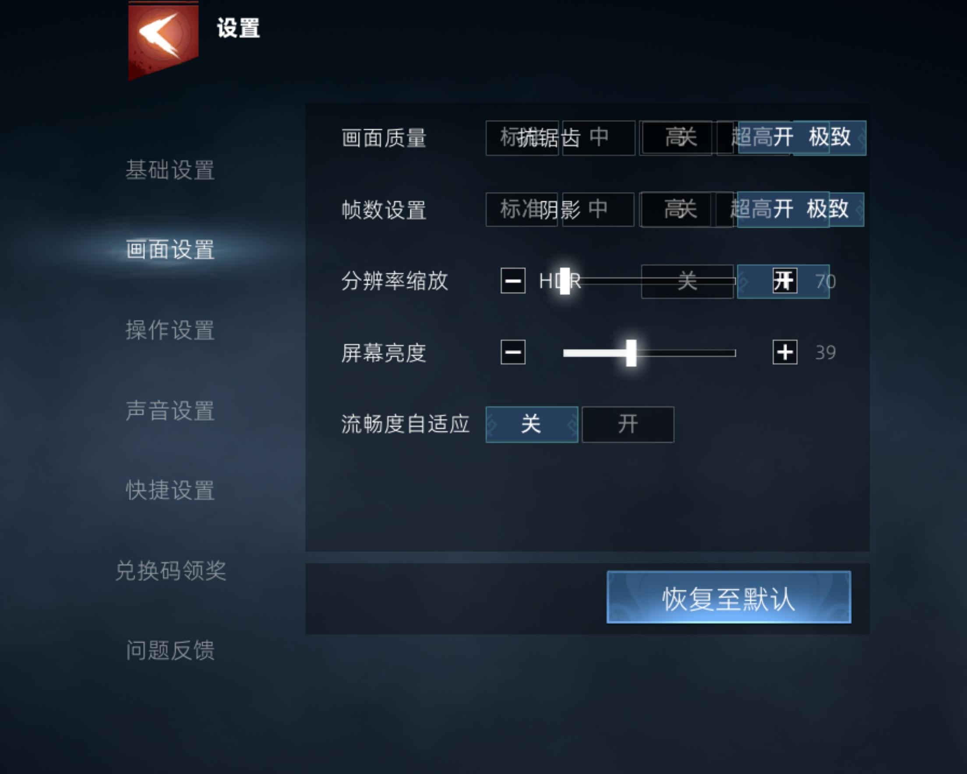Image resolution: width=967 pixels, height=774 pixels.
Task: Select 极致 in the 画面质量 row
Action: (x=830, y=137)
